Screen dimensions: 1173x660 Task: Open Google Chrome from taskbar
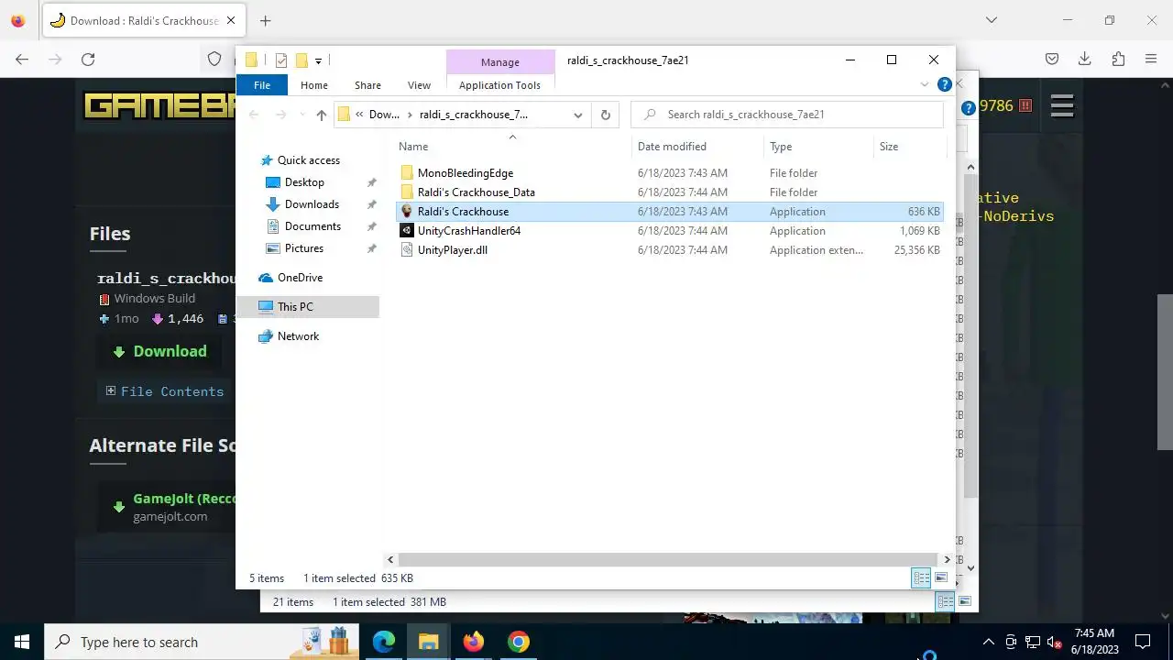click(x=519, y=642)
